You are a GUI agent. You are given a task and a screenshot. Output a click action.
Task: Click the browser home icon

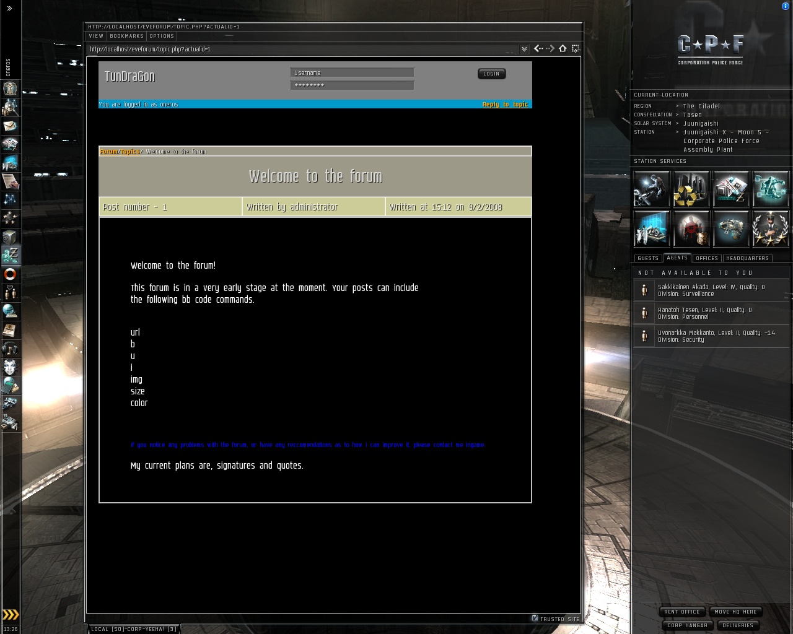563,48
